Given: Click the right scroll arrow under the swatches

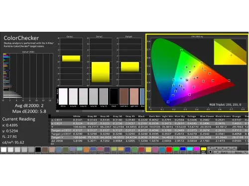Looking at the screenshot, I should (143, 111).
